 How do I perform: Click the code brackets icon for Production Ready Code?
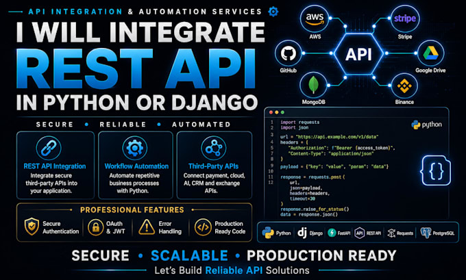point(203,227)
